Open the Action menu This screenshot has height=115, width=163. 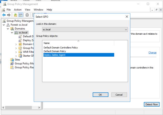coord(18,10)
